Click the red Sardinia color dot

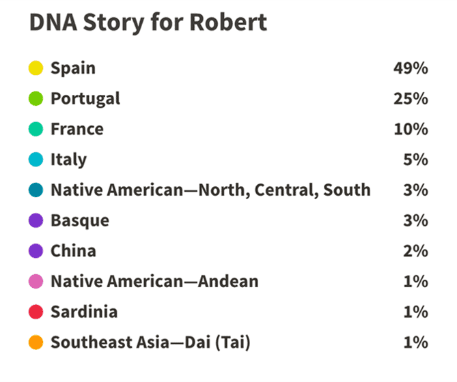point(36,312)
